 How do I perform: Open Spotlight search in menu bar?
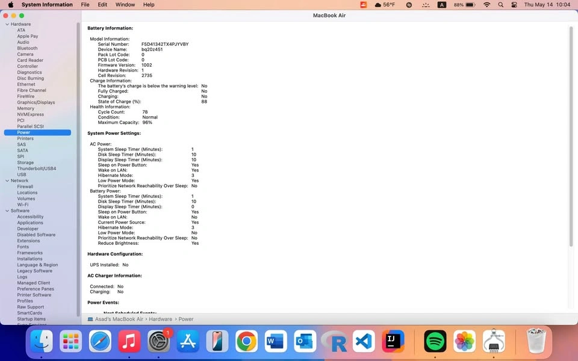pos(500,5)
